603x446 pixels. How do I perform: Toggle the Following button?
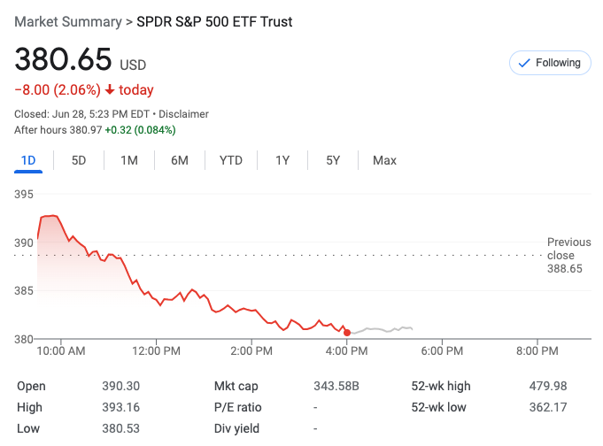point(550,63)
